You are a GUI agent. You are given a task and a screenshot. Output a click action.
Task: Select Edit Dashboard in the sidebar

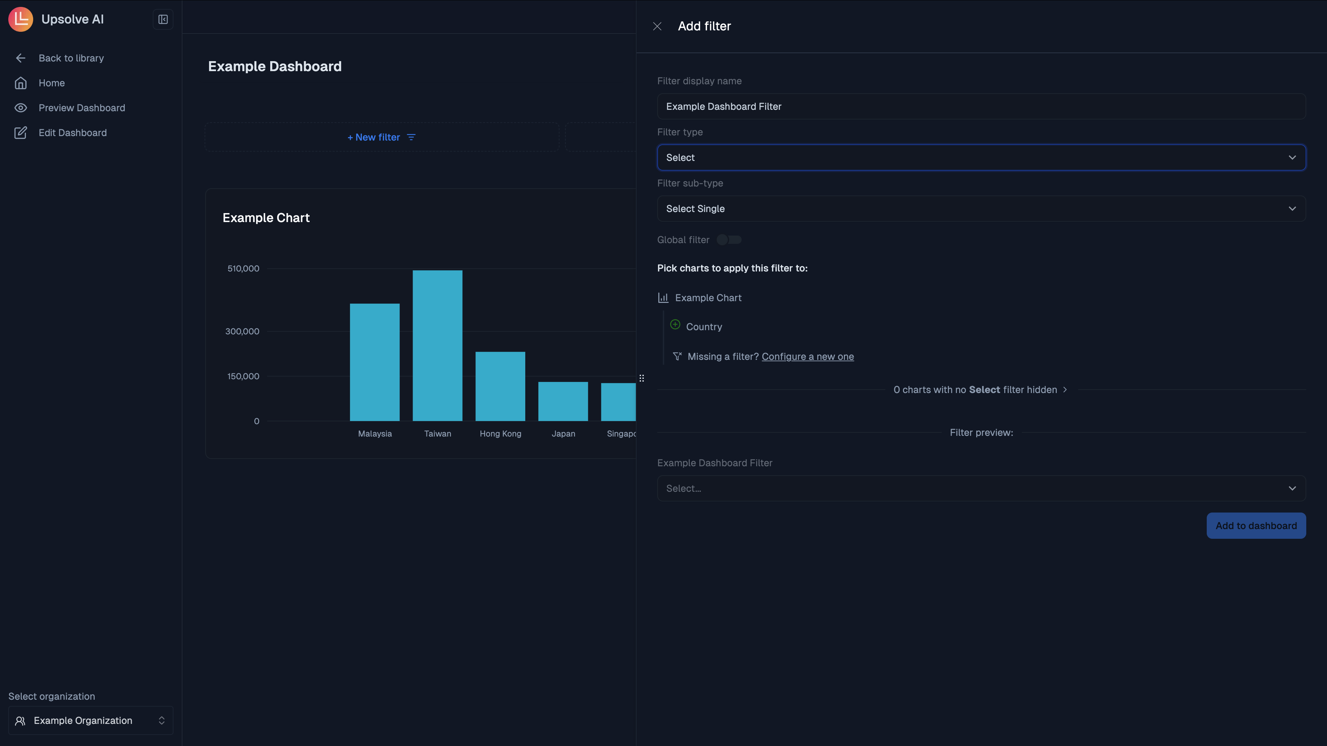(73, 132)
